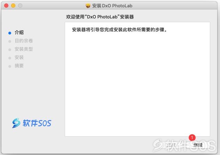Viewport: 220px width, 155px height.
Task: Click the window title 安装 DxO PhotoLab
Action: (112, 6)
